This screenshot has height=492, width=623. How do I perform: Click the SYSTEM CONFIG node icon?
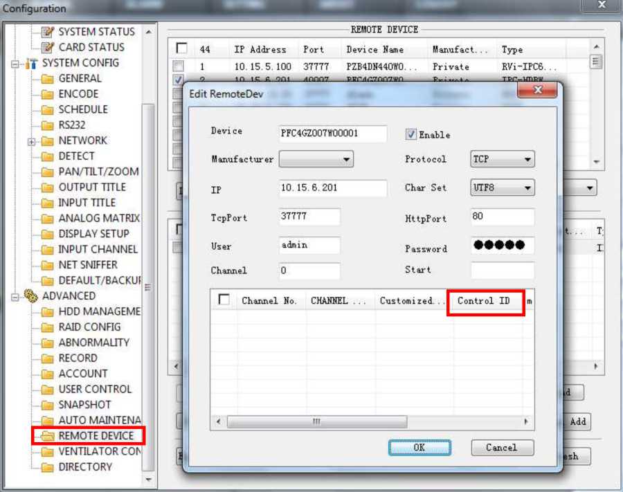[31, 63]
